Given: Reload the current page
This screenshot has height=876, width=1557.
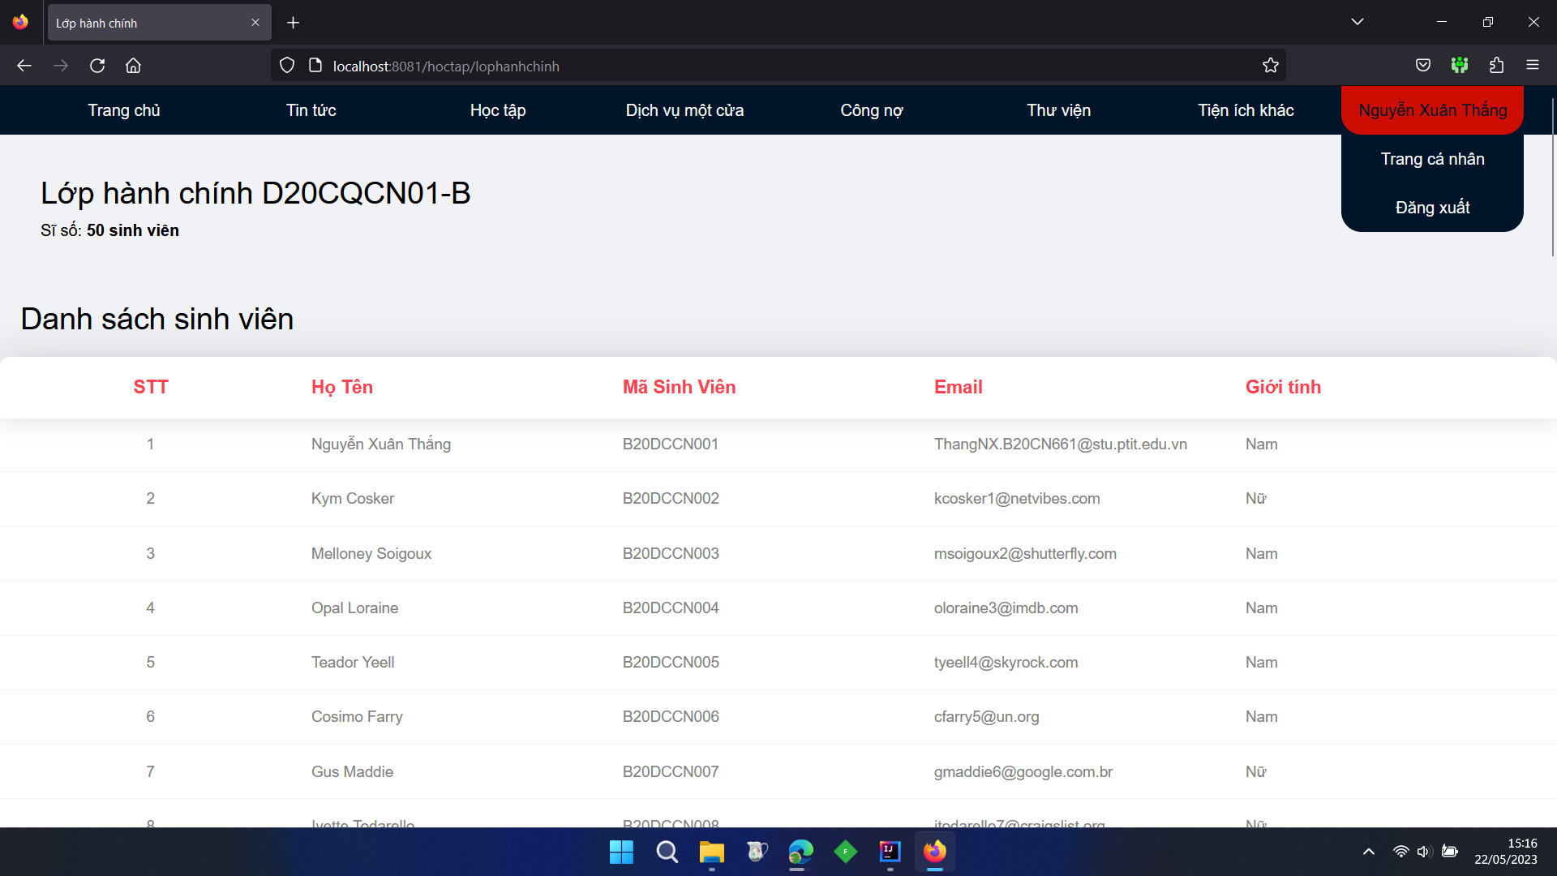Looking at the screenshot, I should coord(97,65).
